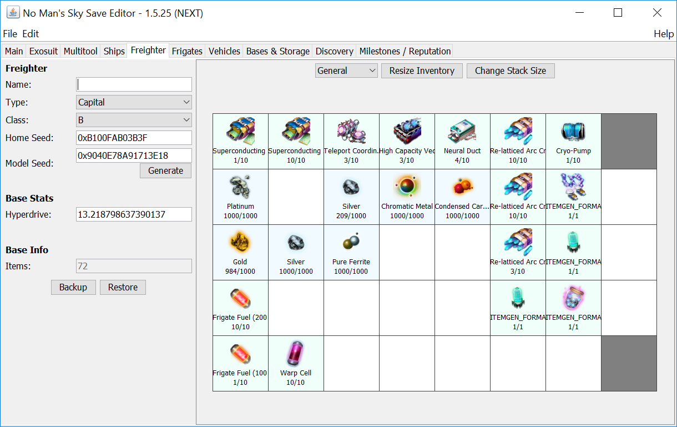This screenshot has height=427, width=677.
Task: Select the Silver 1000/1000 item
Action: coord(296,253)
